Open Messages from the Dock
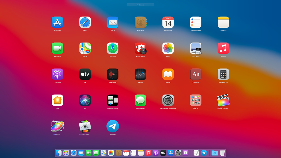The image size is (281, 158). coord(96,153)
